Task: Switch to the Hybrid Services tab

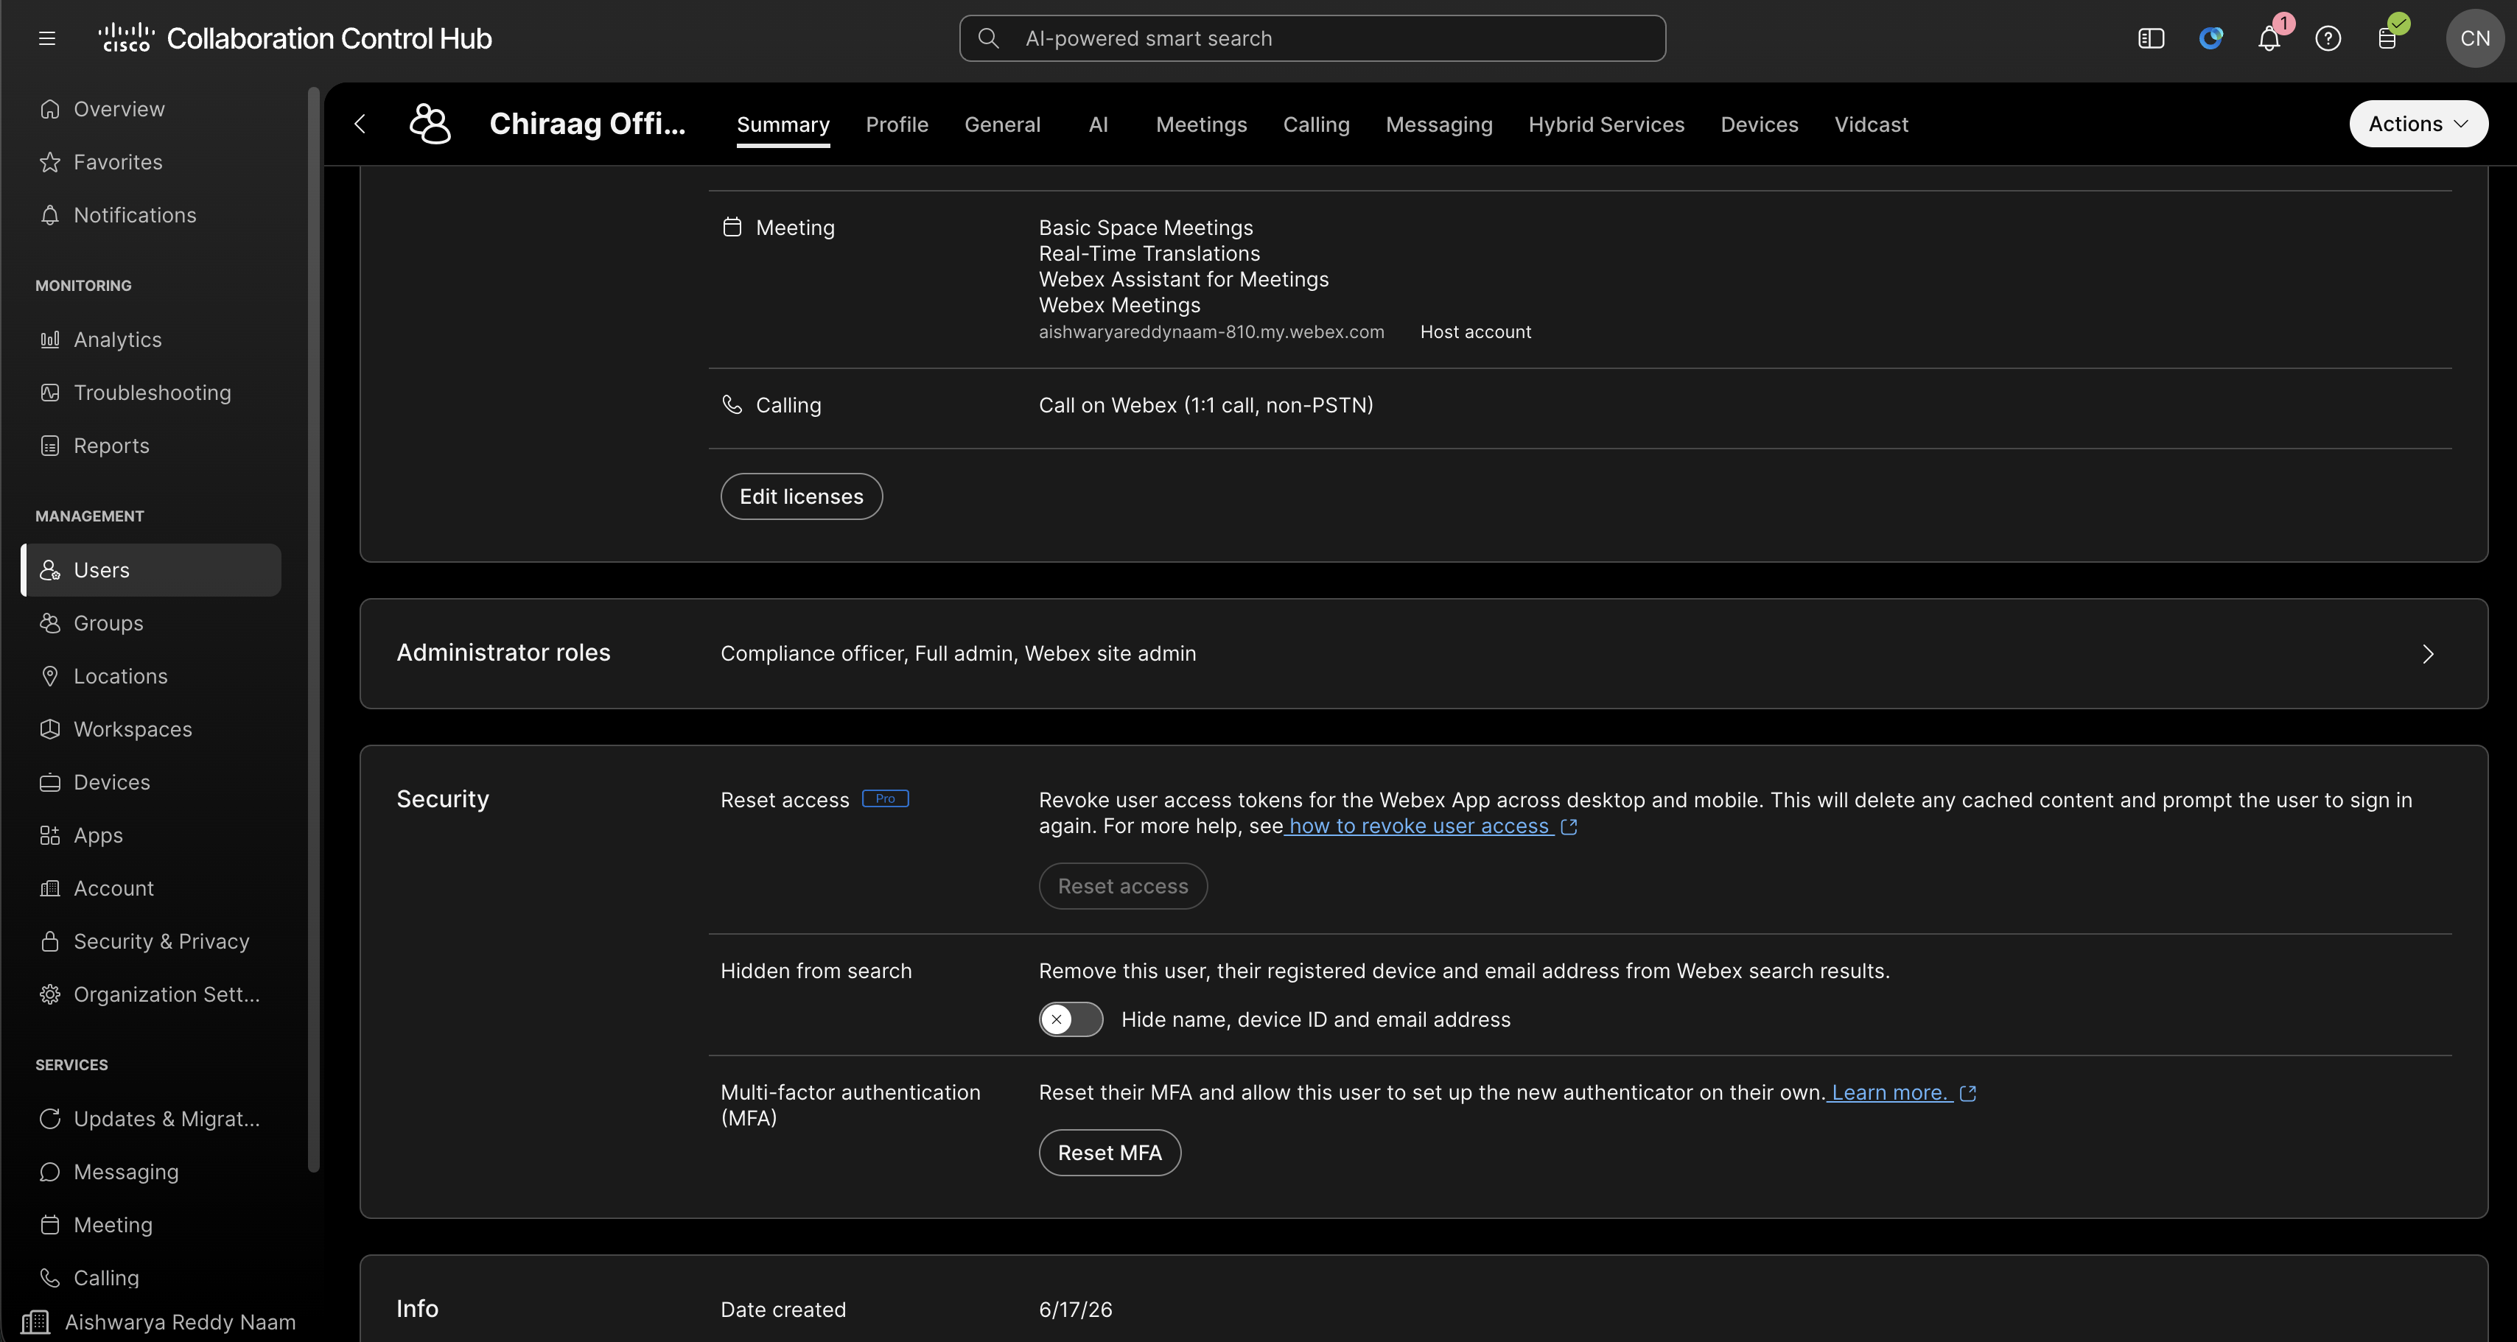Action: tap(1606, 125)
